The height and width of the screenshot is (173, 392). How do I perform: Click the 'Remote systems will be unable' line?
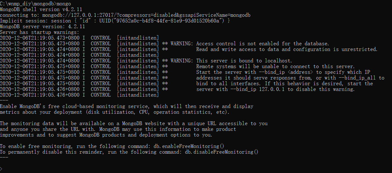click(x=275, y=67)
